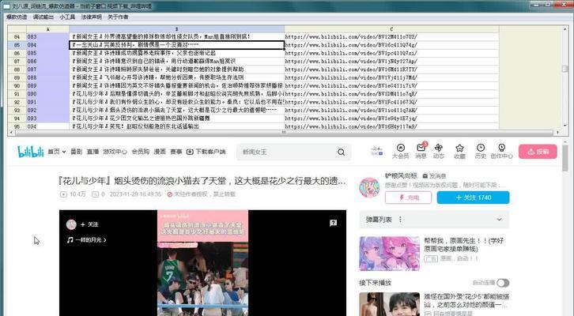This screenshot has width=574, height=316.
Task: Click danmaku count icon under title
Action: coord(95,194)
